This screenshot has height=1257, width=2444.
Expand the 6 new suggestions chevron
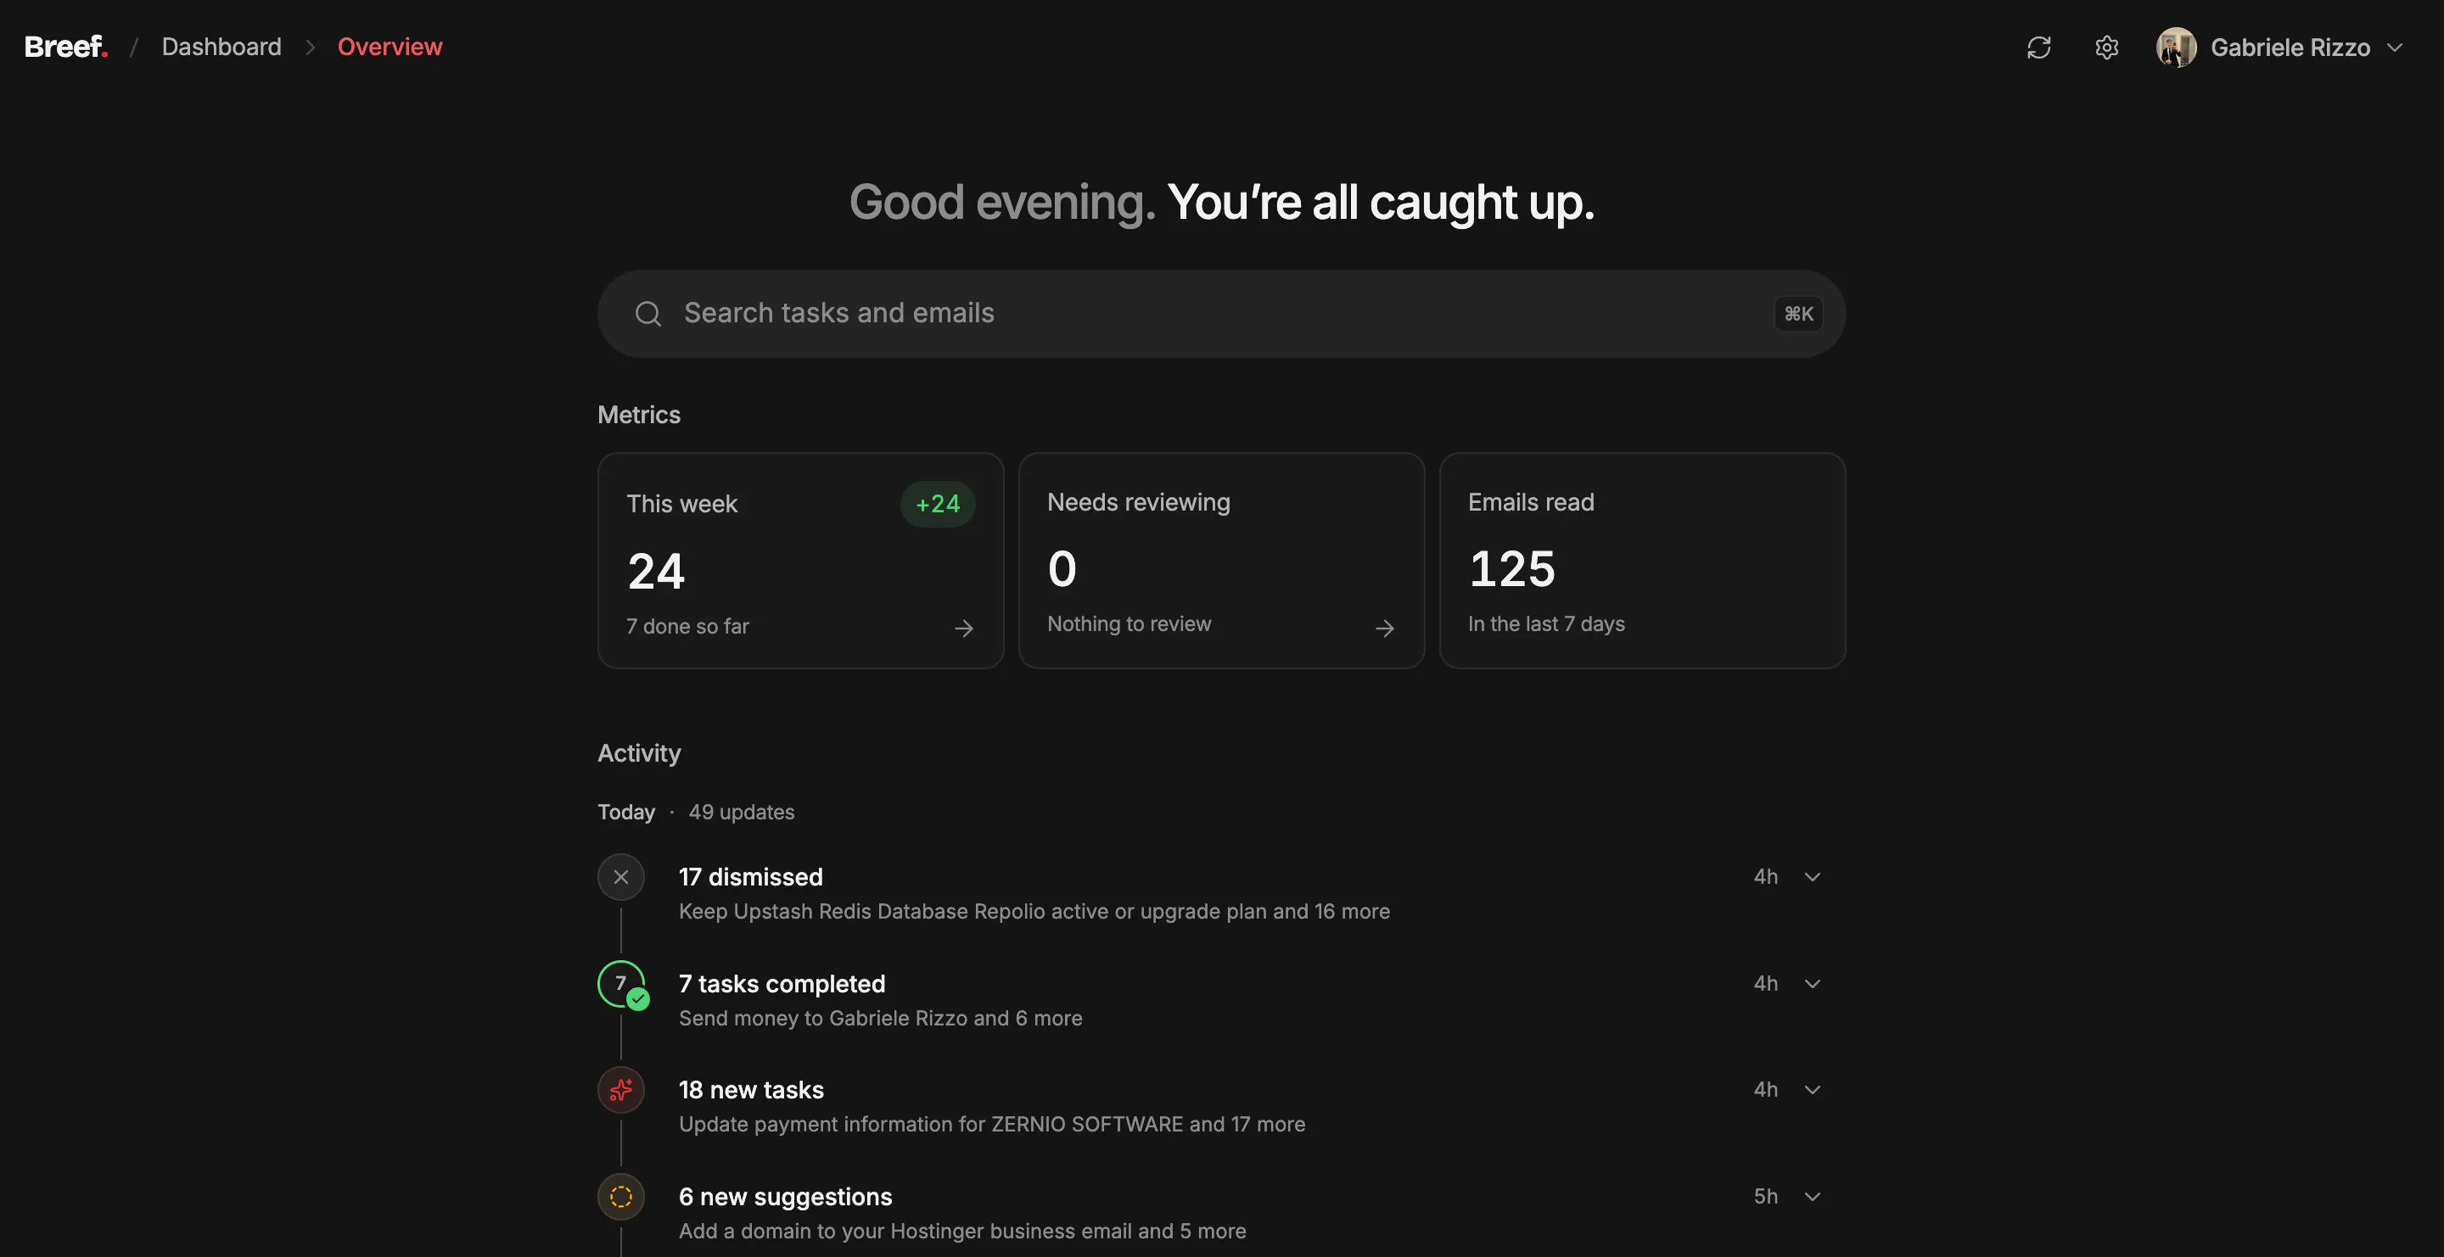1812,1196
